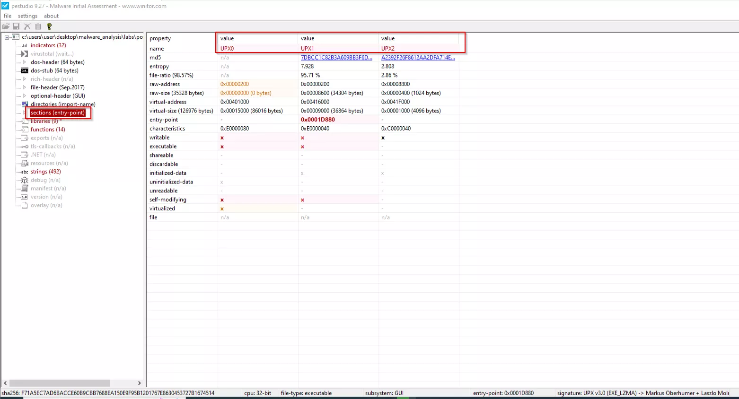The image size is (739, 399).
Task: Select the sections (entry-point) tree item
Action: point(57,113)
